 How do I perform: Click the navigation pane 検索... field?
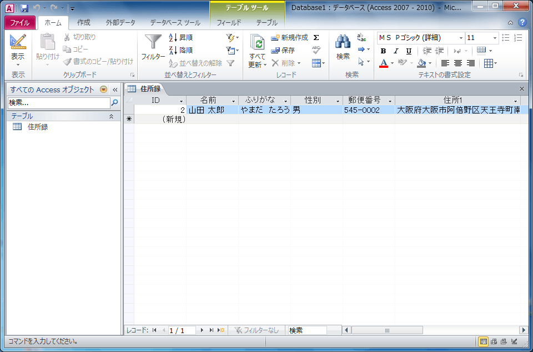tap(59, 102)
